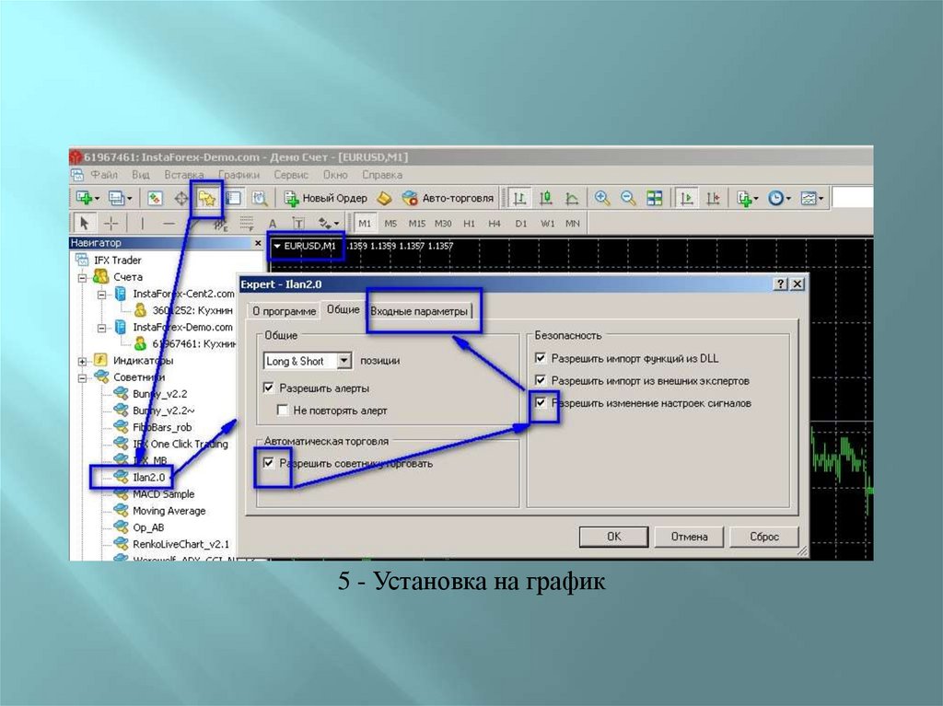943x706 pixels.
Task: Switch chart to bar chart type
Action: pos(518,198)
